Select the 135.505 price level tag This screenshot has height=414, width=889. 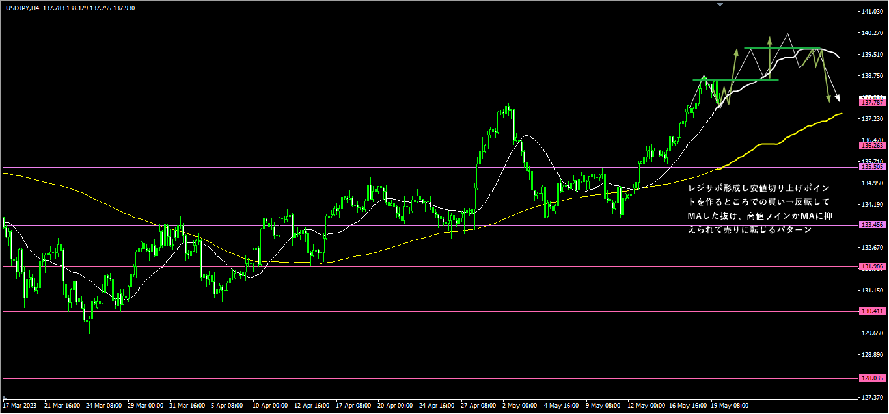871,167
